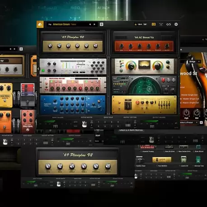Click the TAP tempo button
The height and width of the screenshot is (207, 207).
point(145,24)
